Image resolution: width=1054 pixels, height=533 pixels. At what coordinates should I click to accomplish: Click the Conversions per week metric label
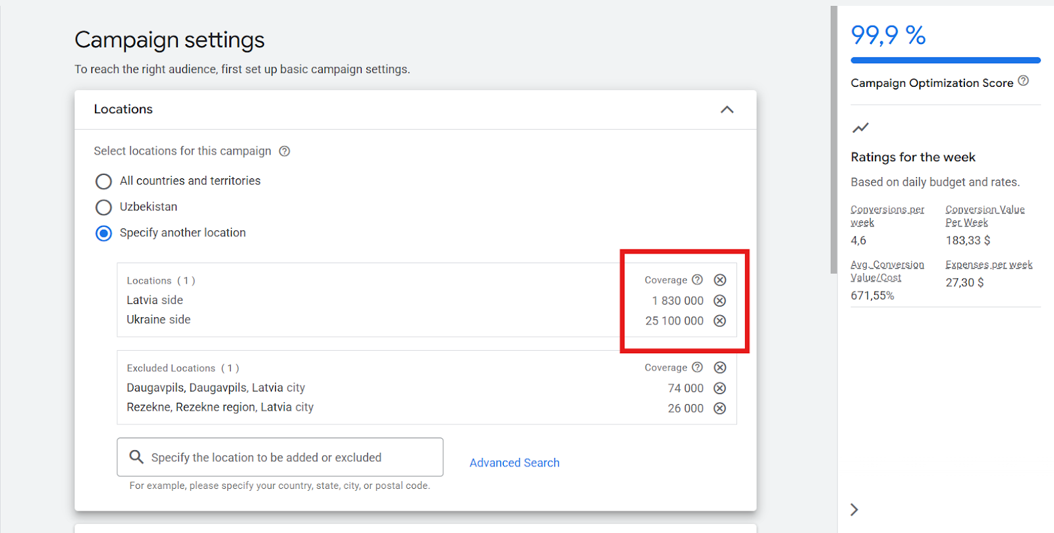tap(887, 216)
